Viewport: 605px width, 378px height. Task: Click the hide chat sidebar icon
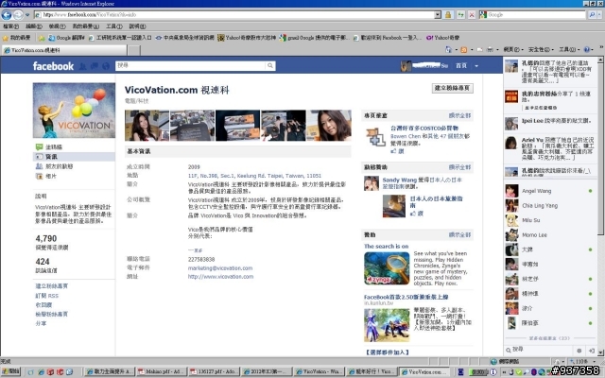[592, 351]
